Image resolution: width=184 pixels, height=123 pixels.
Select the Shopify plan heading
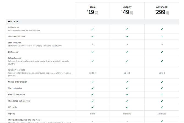pos(127,7)
